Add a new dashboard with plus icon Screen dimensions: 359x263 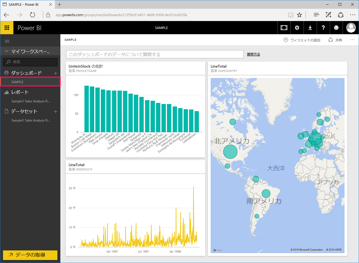point(55,73)
